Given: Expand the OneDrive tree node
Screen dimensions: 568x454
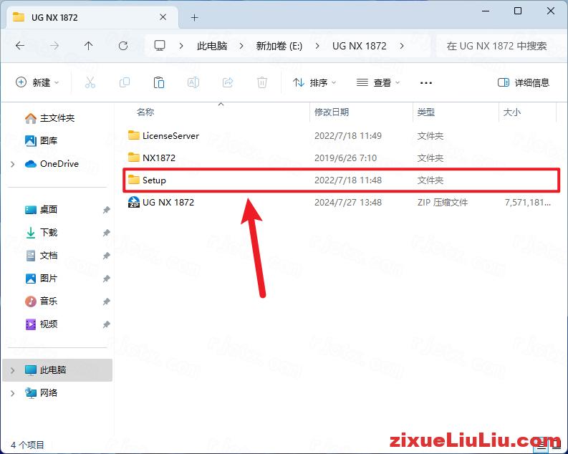Looking at the screenshot, I should [x=13, y=164].
